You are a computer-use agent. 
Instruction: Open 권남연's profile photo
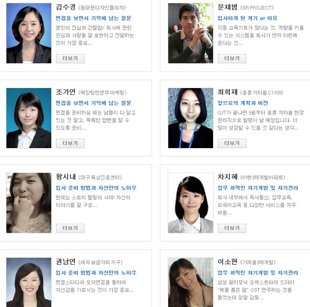[x=29, y=282]
